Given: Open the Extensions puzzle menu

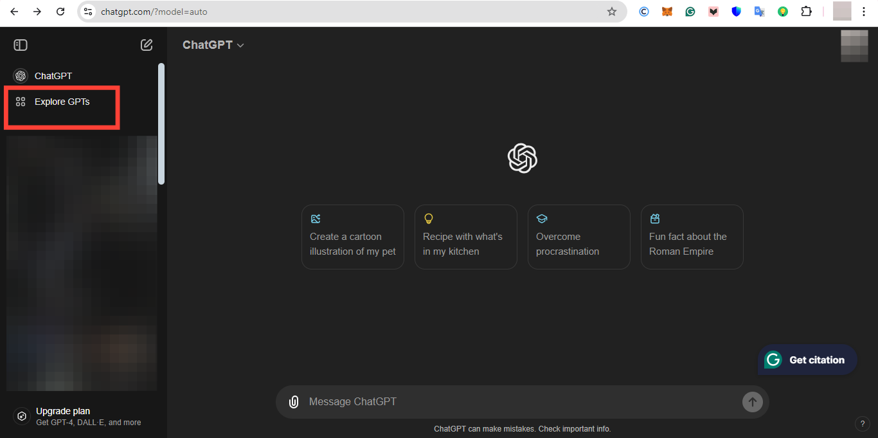Looking at the screenshot, I should [806, 12].
